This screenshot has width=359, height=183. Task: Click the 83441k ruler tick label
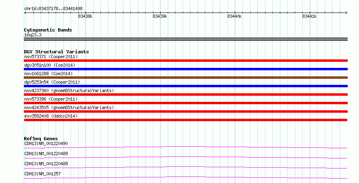[x=309, y=16]
